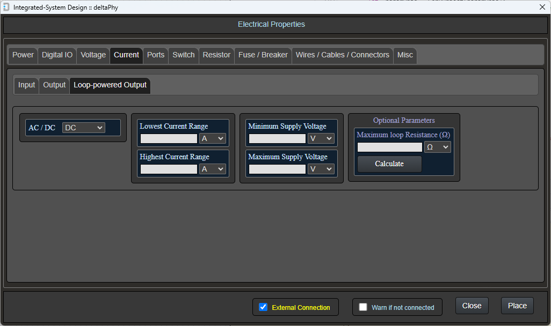
Task: Close the dialog with the X icon
Action: tap(542, 7)
